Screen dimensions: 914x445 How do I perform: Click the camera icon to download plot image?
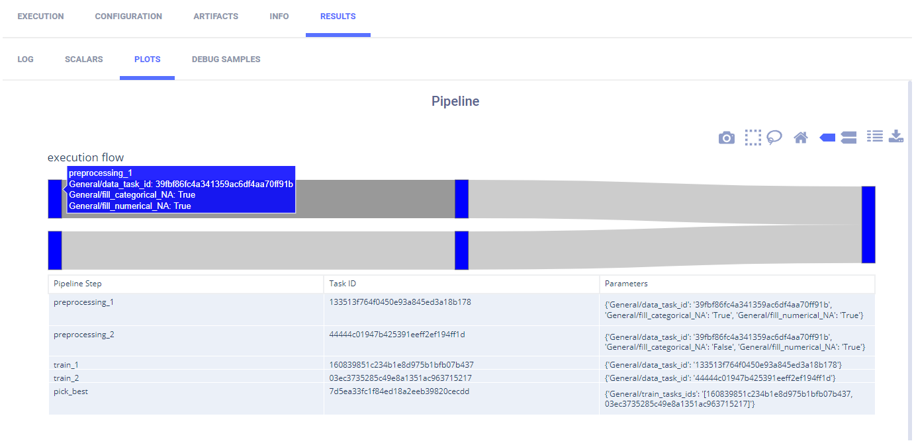coord(727,138)
